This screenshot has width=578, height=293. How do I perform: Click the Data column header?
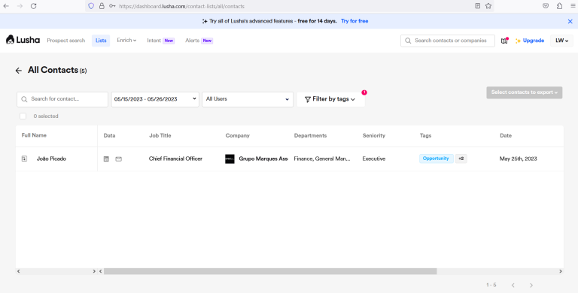(109, 135)
